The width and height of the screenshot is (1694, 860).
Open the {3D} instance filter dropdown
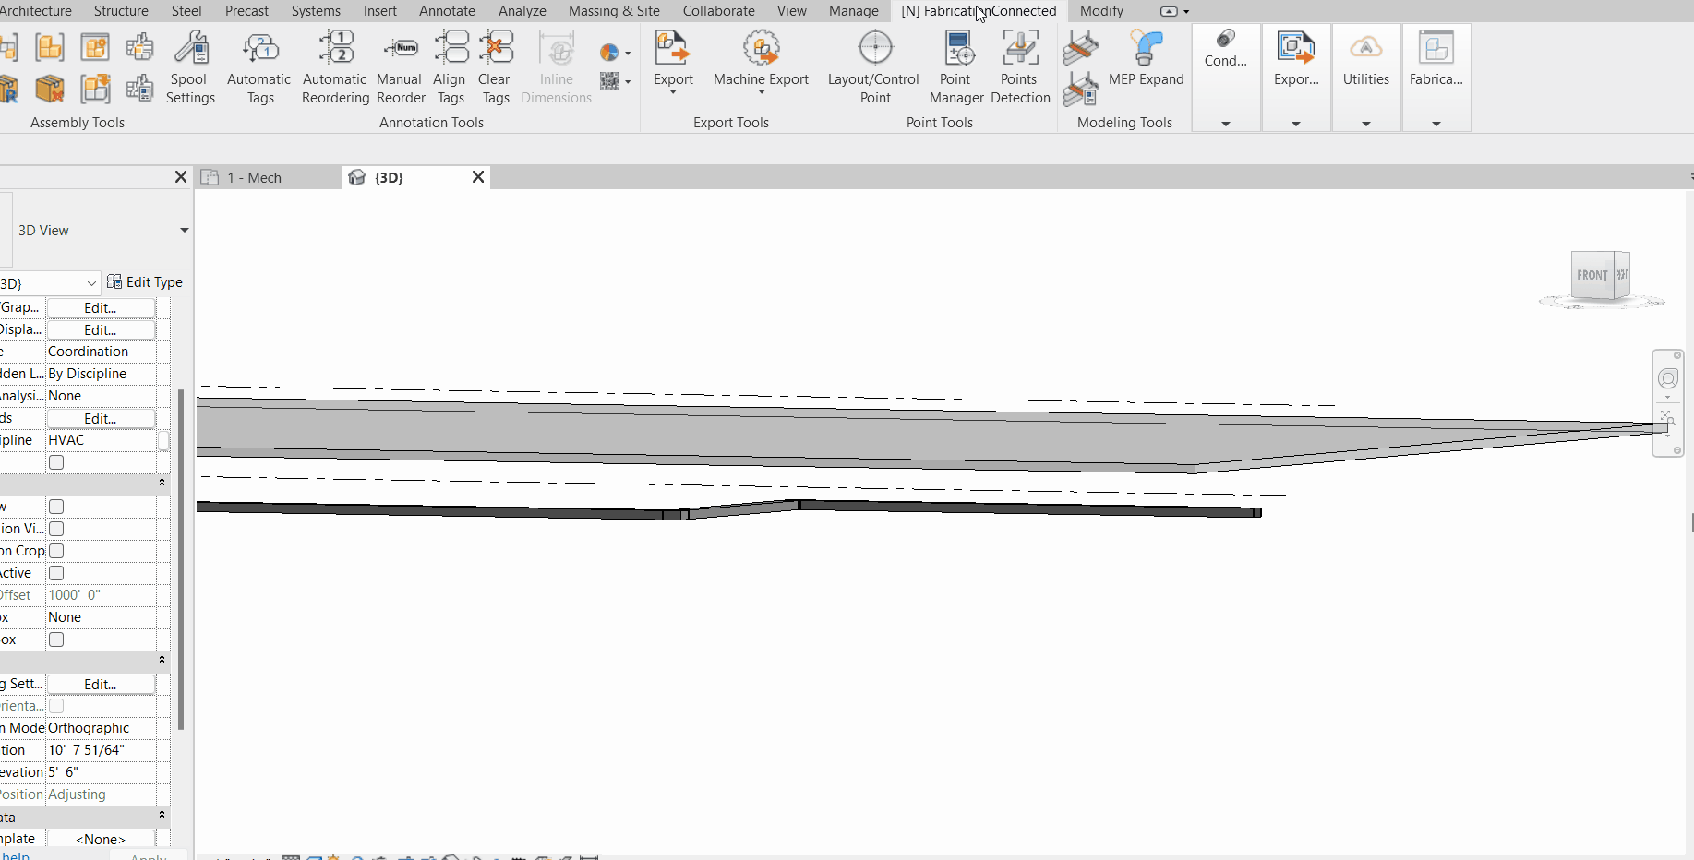click(91, 283)
